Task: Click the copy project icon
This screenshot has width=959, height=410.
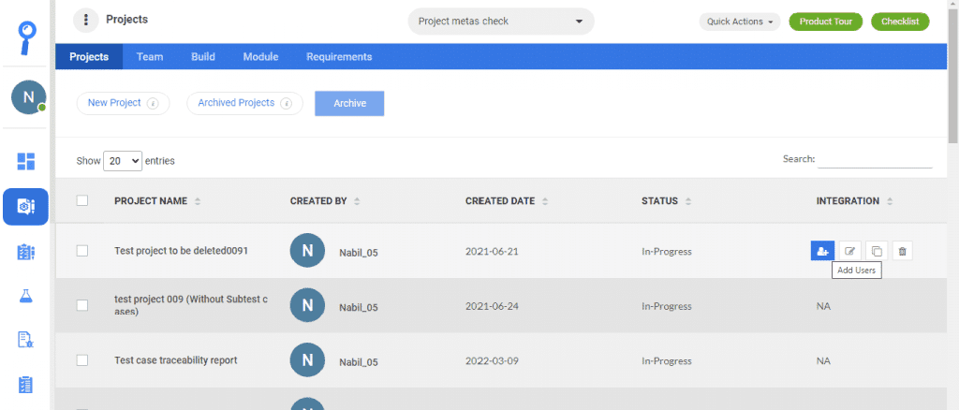Action: [876, 251]
